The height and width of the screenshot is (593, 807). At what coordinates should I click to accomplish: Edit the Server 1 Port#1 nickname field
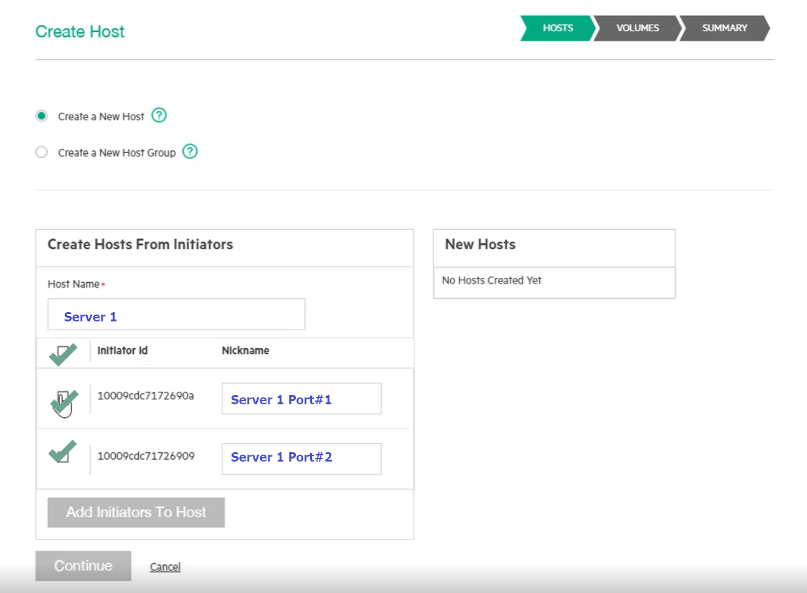pos(301,399)
